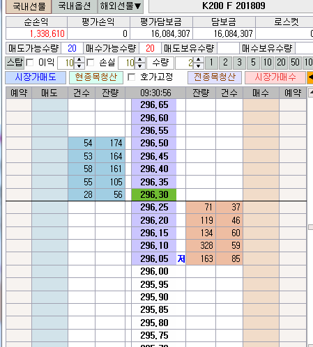The height and width of the screenshot is (347, 313).
Task: Increase the 이익 spinner value
Action: tap(79, 60)
